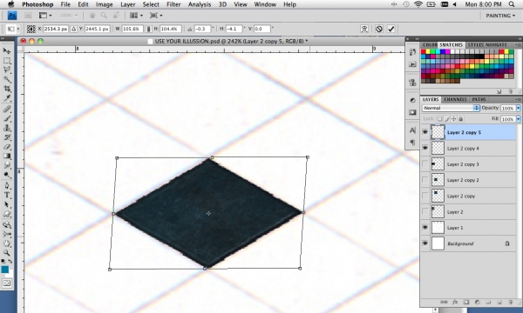
Task: Show Layer 2 copy visibility box
Action: pos(425,196)
